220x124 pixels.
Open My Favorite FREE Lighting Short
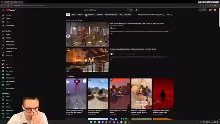coord(163,94)
